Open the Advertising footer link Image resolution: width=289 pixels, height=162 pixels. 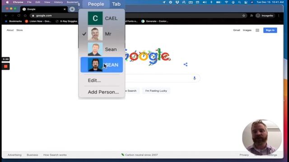pyautogui.click(x=14, y=155)
